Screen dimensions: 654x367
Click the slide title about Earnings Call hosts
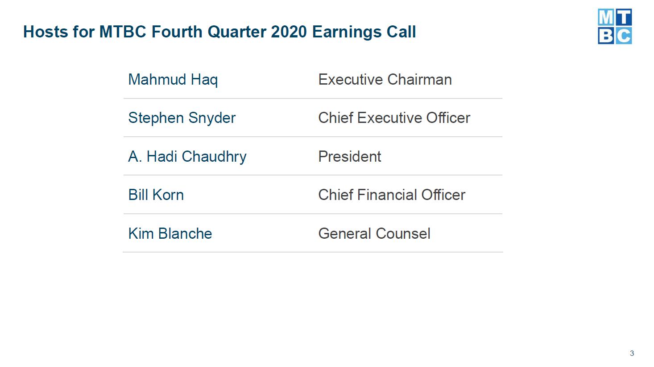click(219, 32)
